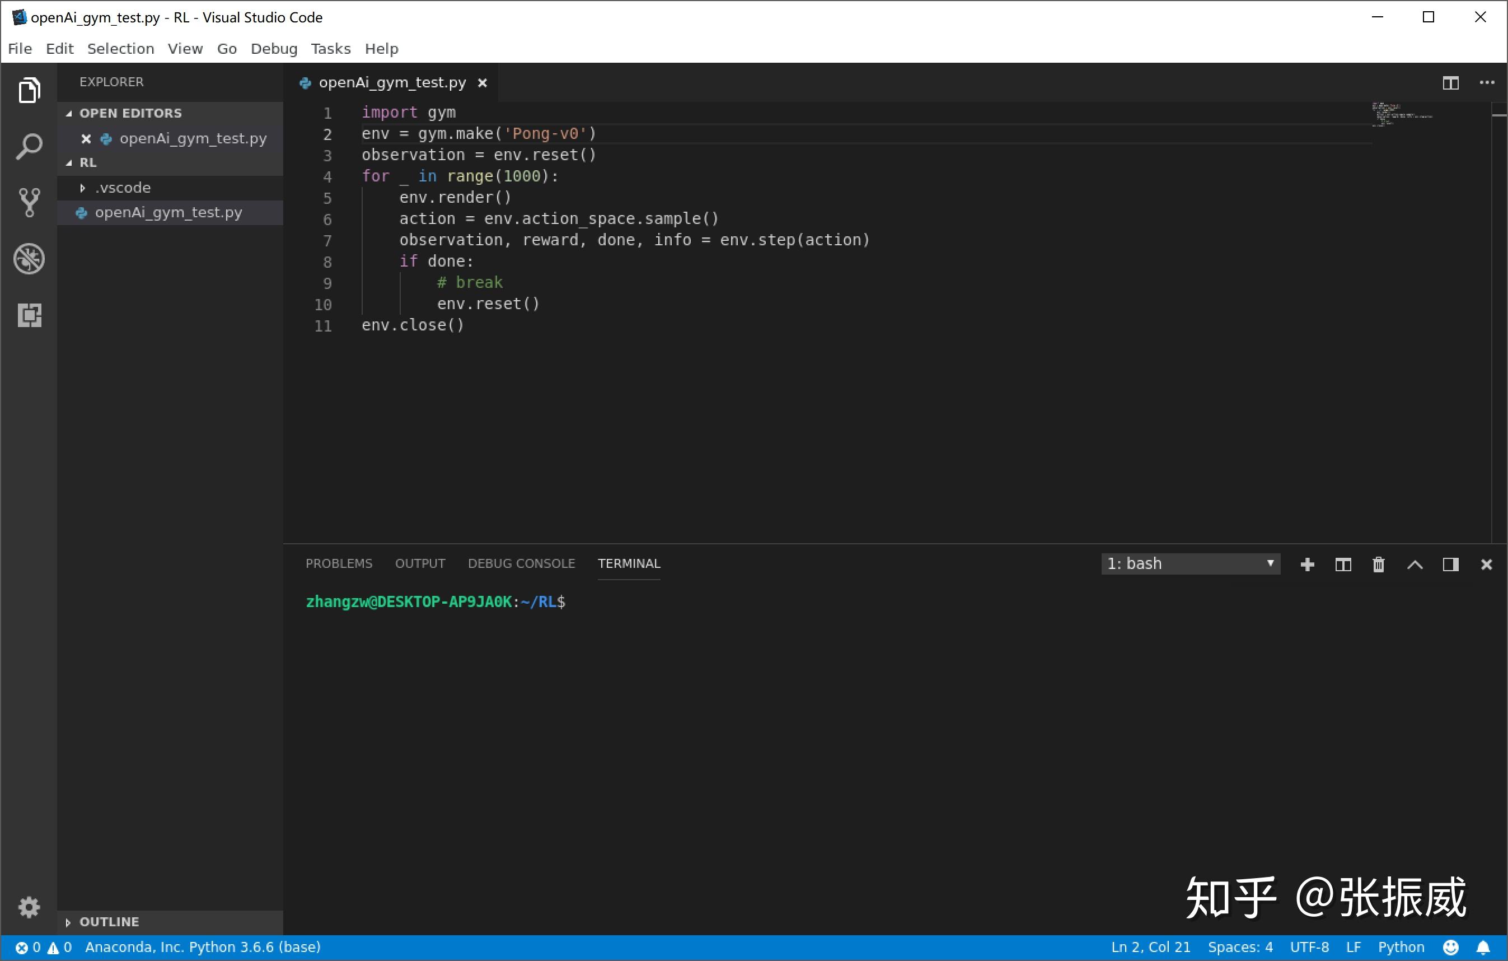Split the editor using the top-right icon
Image resolution: width=1508 pixels, height=961 pixels.
click(1450, 83)
